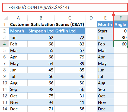Viewport: 128px width, 112px height.
Task: Select column D header
Action: pyautogui.click(x=91, y=18)
